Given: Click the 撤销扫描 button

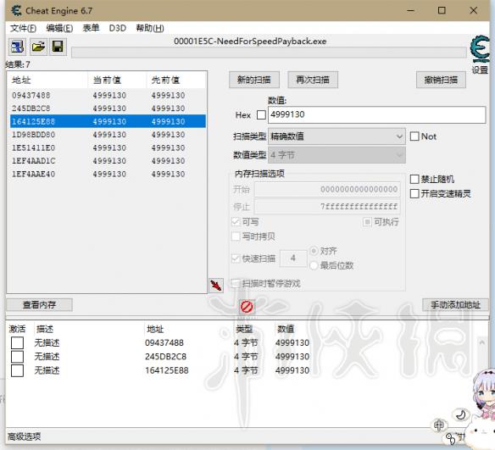Looking at the screenshot, I should (x=441, y=80).
